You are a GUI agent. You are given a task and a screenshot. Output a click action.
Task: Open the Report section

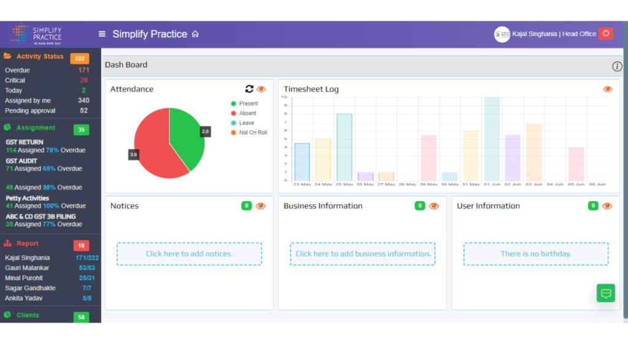coord(27,243)
